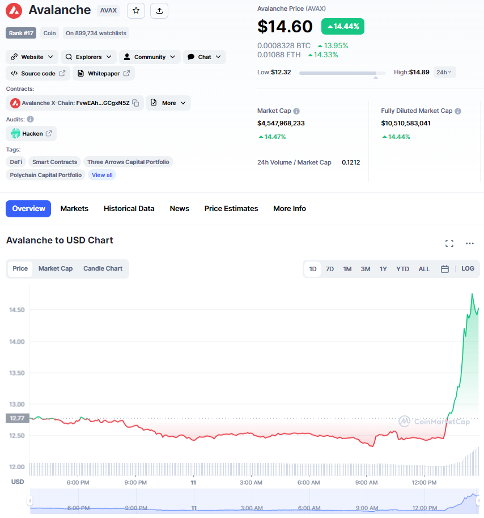This screenshot has width=484, height=518.
Task: Click the $14.60 price value
Action: pos(285,27)
